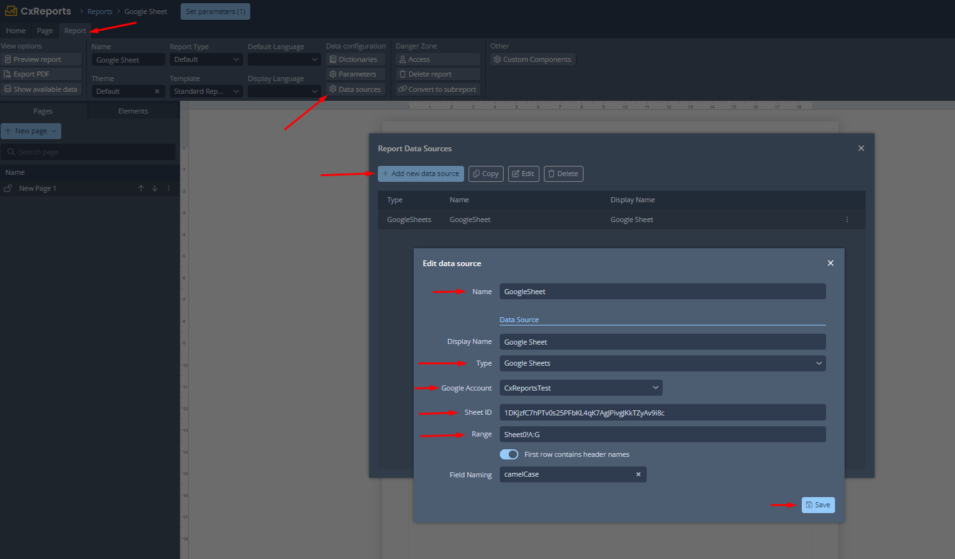955x559 pixels.
Task: Toggle First row contains header names
Action: pos(509,454)
